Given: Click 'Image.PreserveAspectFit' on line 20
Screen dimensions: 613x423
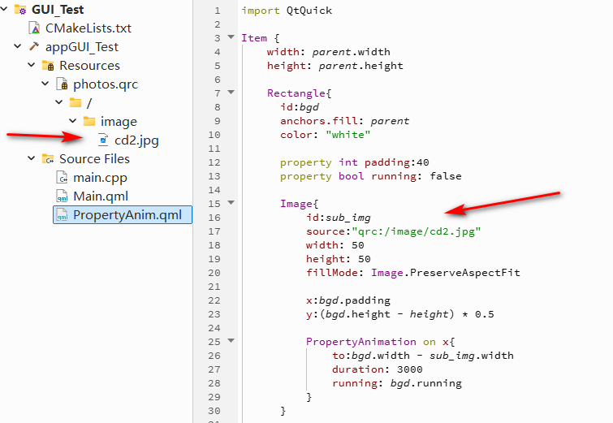Looking at the screenshot, I should click(446, 273).
